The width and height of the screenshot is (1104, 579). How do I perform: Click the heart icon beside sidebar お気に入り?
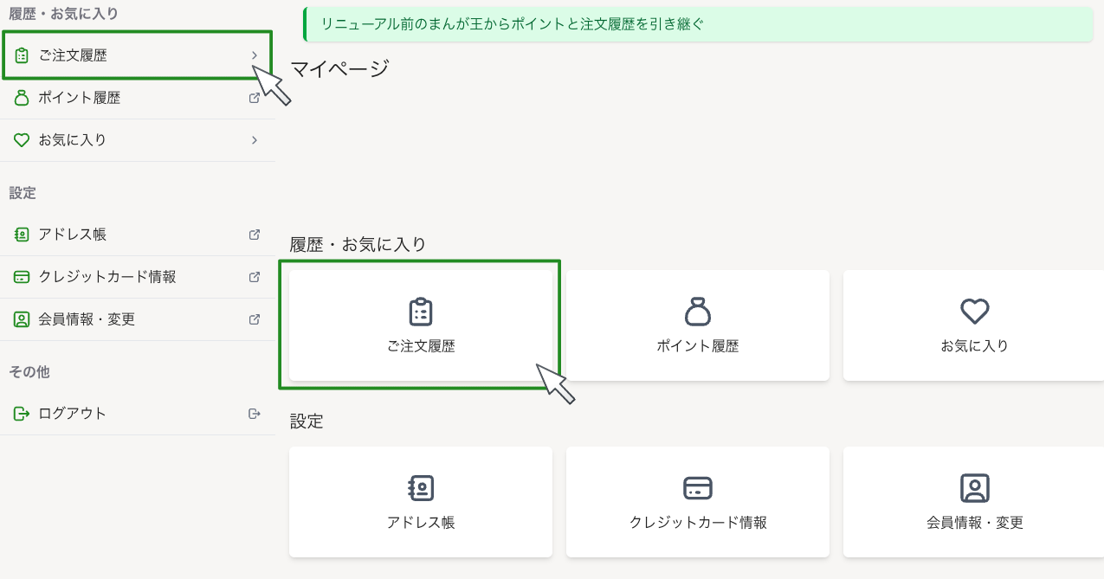[x=22, y=140]
